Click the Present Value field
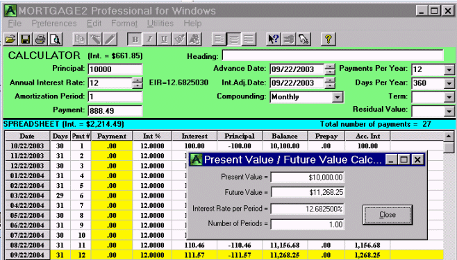457x260 pixels. point(308,177)
